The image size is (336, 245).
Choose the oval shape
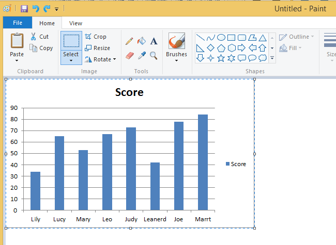tap(221, 38)
